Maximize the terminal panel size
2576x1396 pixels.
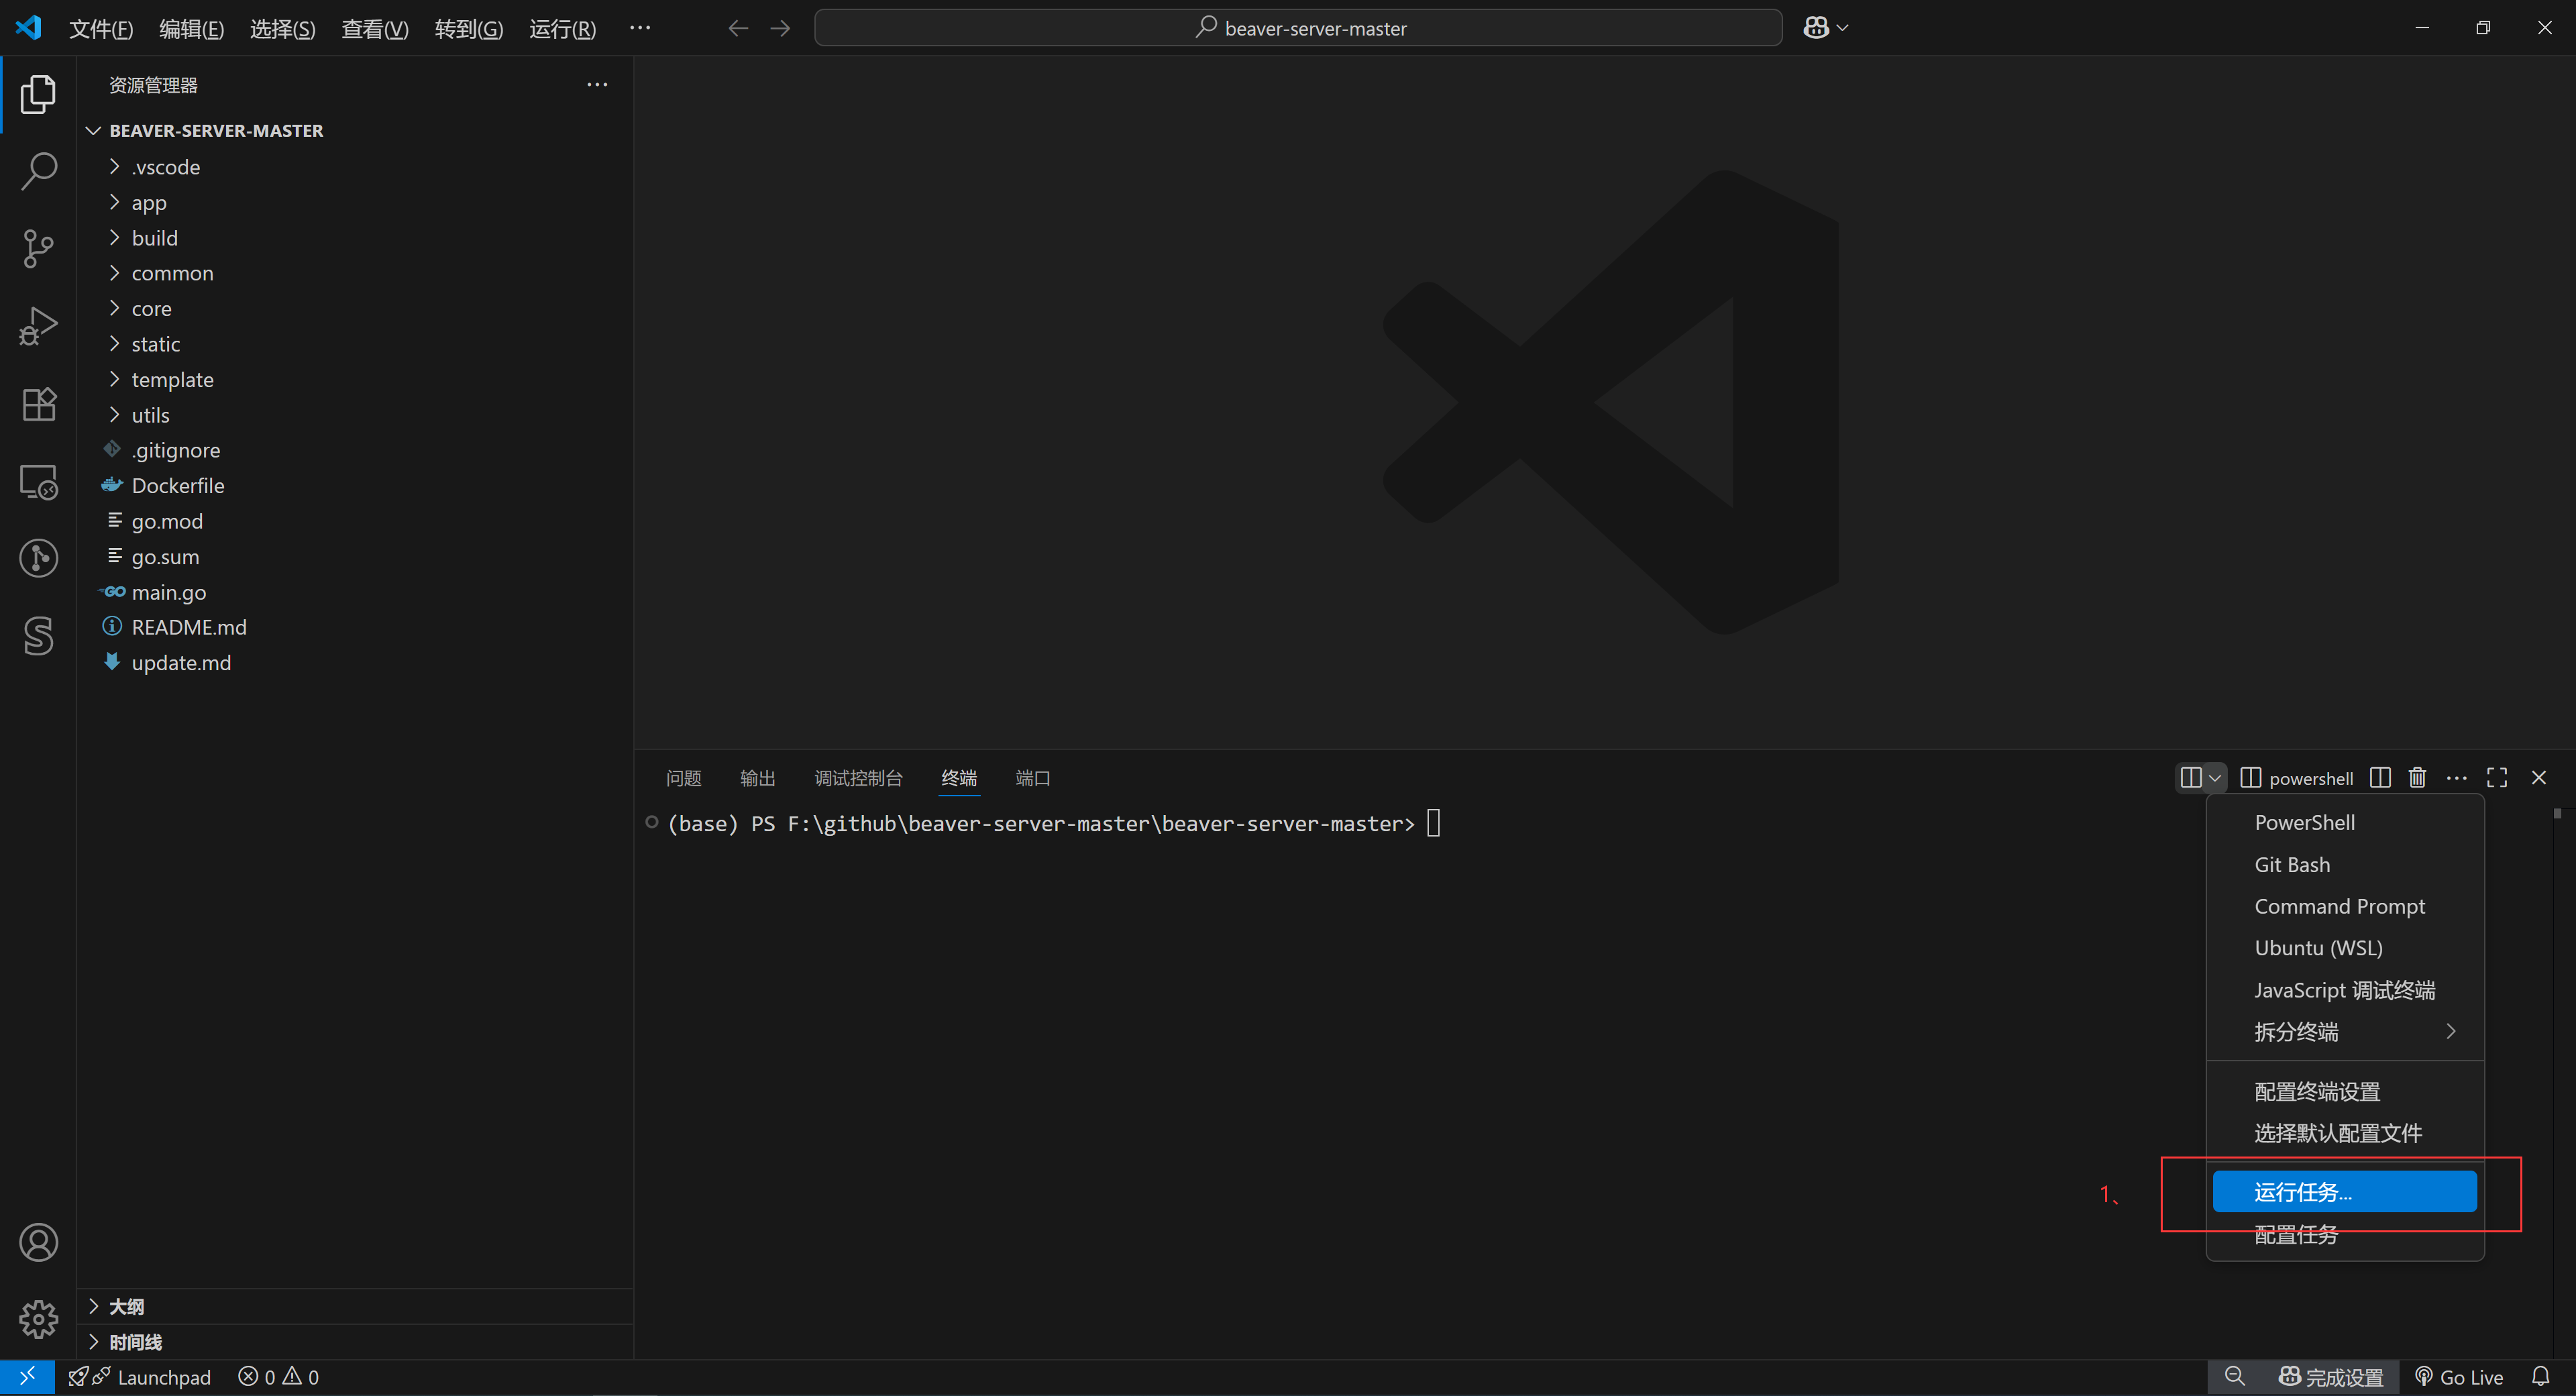(x=2497, y=778)
